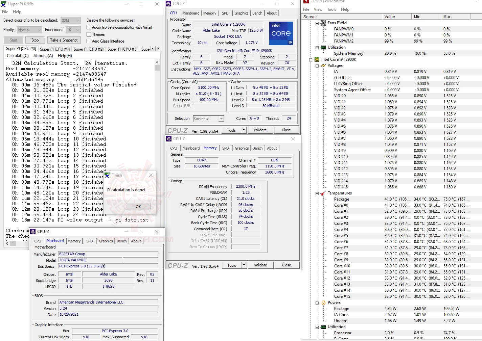
Task: Switch to the Super PI [CPU #3] tab
Action: point(122,49)
